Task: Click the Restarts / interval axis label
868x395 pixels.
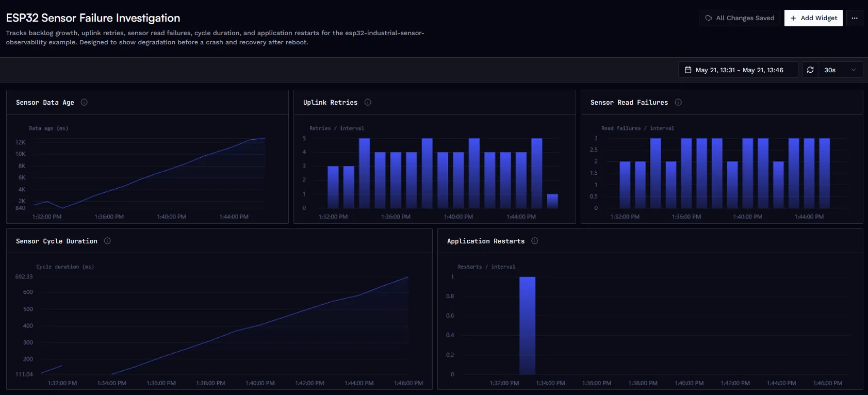Action: coord(486,267)
